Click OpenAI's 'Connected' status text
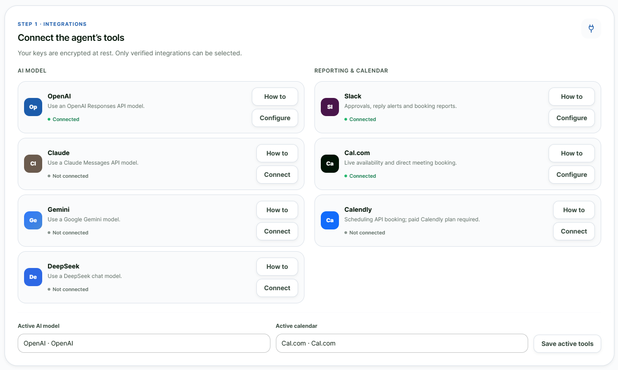Image resolution: width=618 pixels, height=370 pixels. pos(66,119)
